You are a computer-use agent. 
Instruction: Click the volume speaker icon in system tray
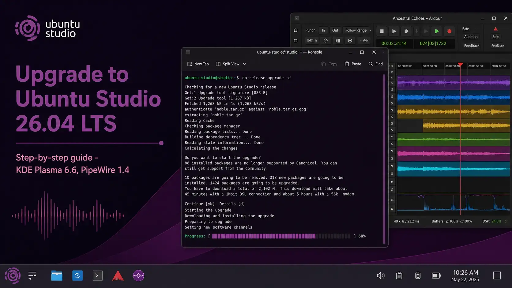[380, 275]
